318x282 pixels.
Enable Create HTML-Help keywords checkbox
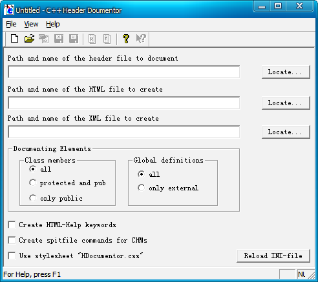click(x=12, y=225)
